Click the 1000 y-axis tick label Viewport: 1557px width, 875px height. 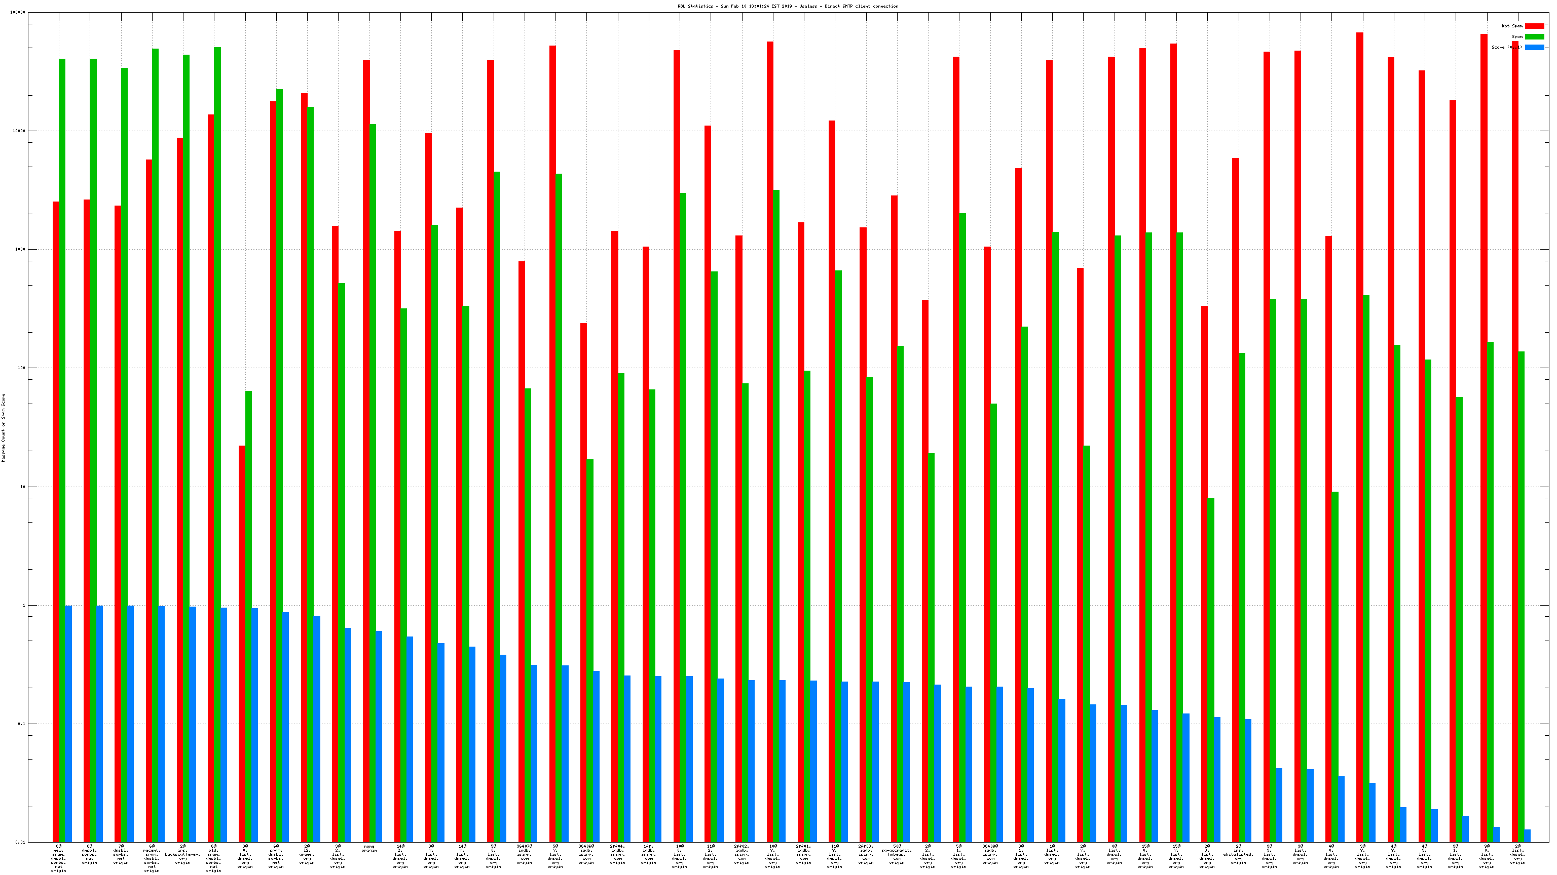pos(20,250)
